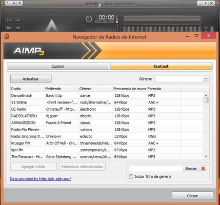The image size is (220, 205).
Task: Click the thrash/metal/mel... genre cell
Action: (96, 143)
